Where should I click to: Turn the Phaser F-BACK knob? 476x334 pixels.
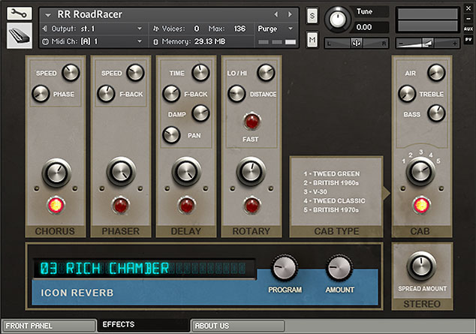pyautogui.click(x=106, y=94)
